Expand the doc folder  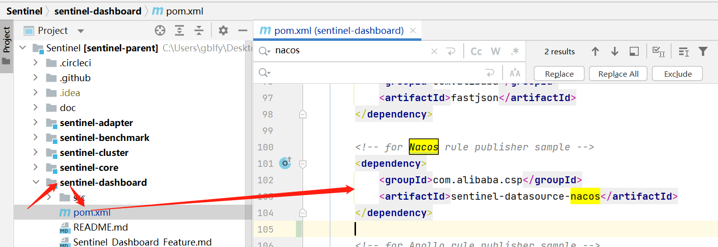(35, 108)
